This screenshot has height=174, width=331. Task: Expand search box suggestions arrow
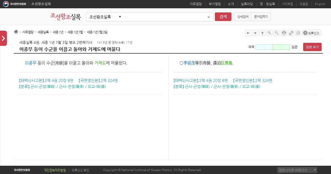209,17
